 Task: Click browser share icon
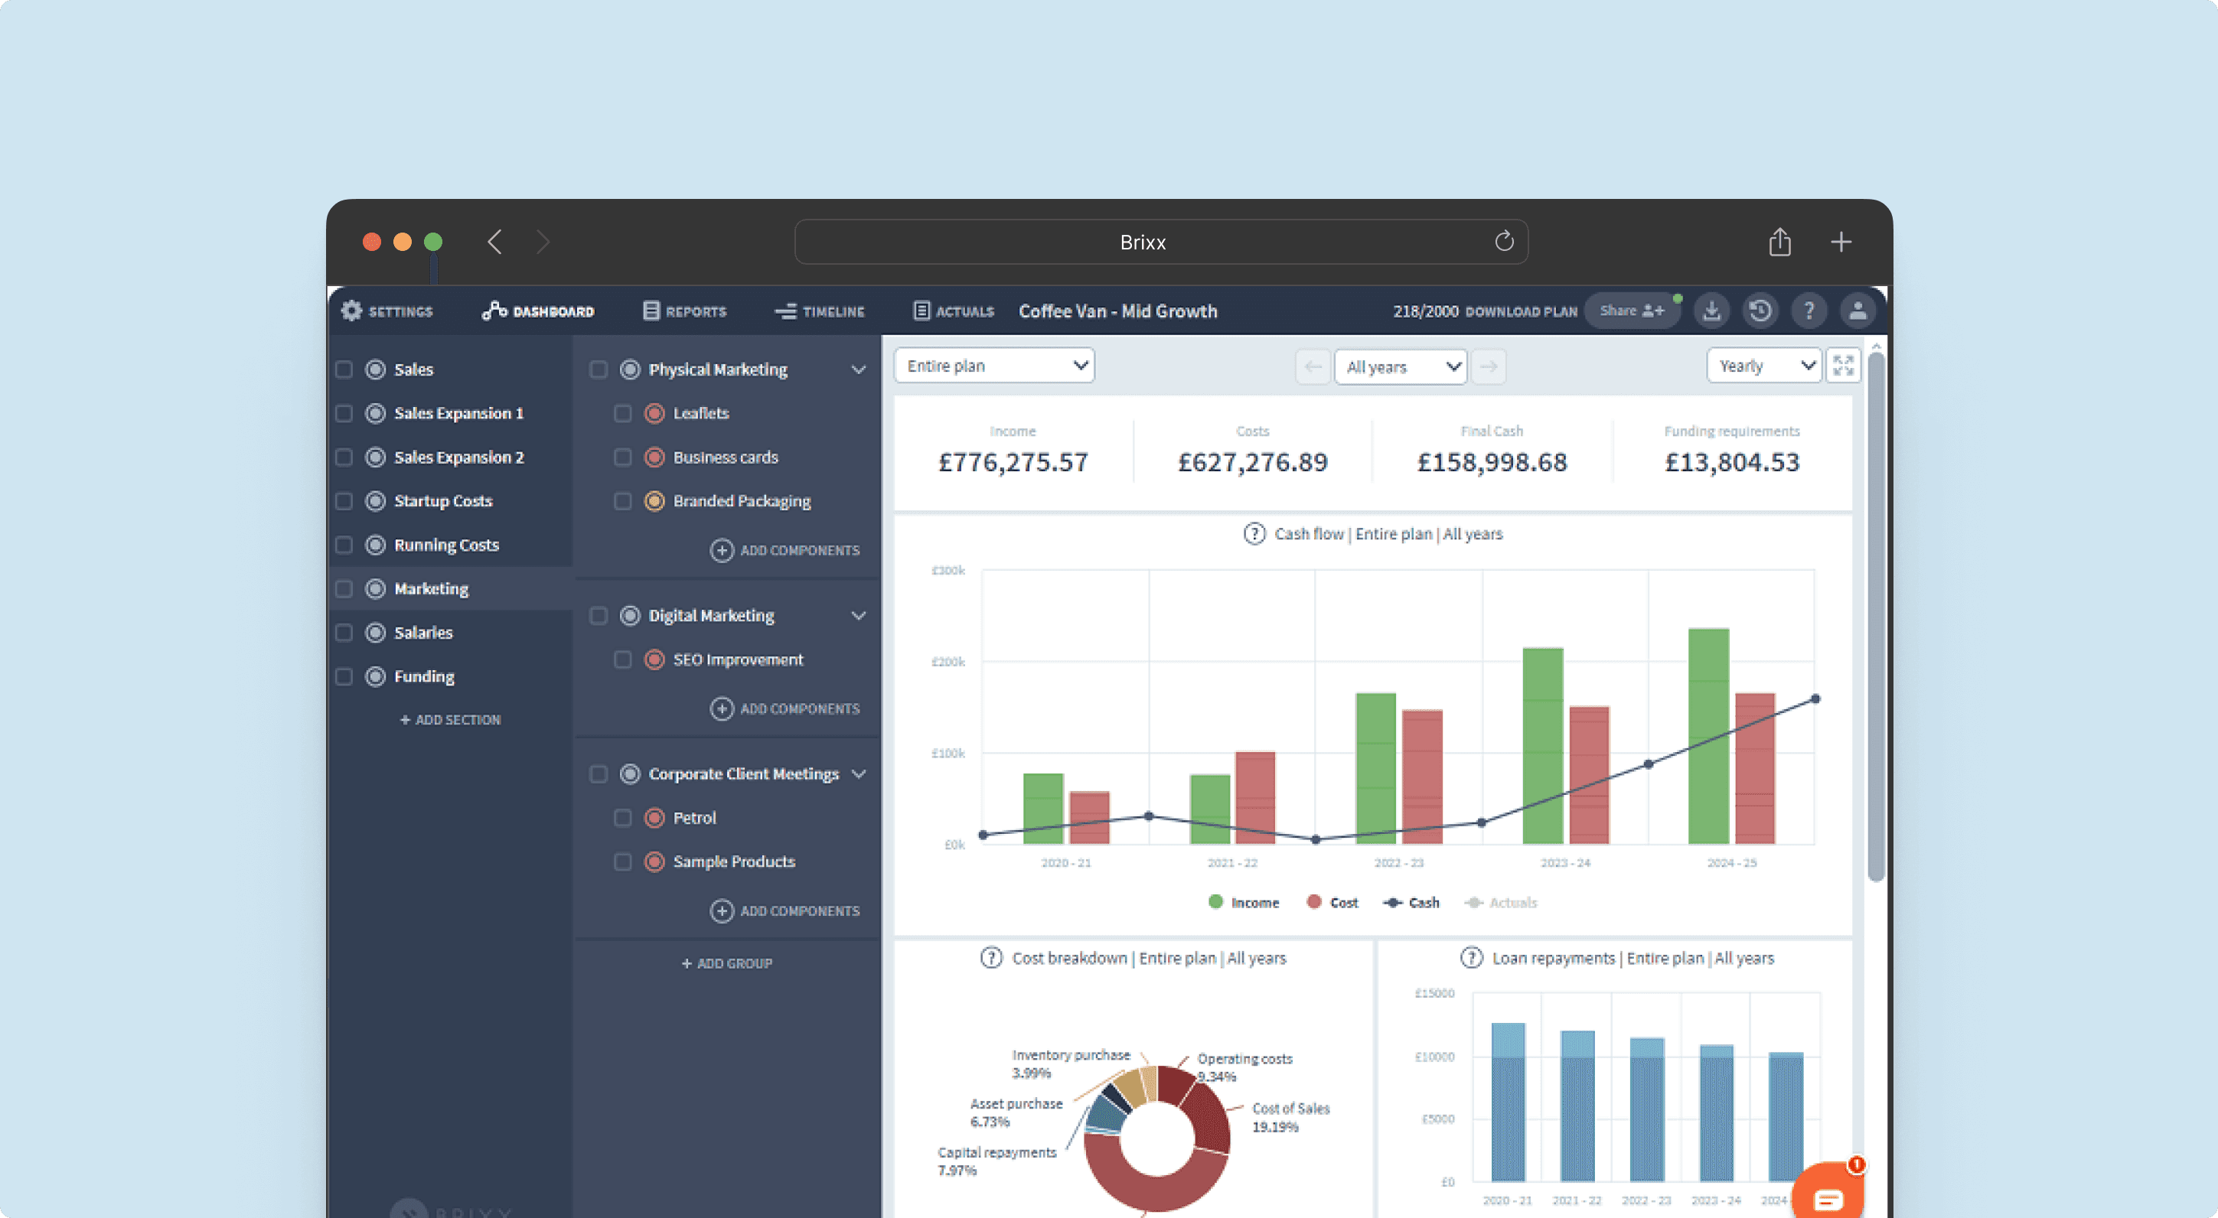1779,242
